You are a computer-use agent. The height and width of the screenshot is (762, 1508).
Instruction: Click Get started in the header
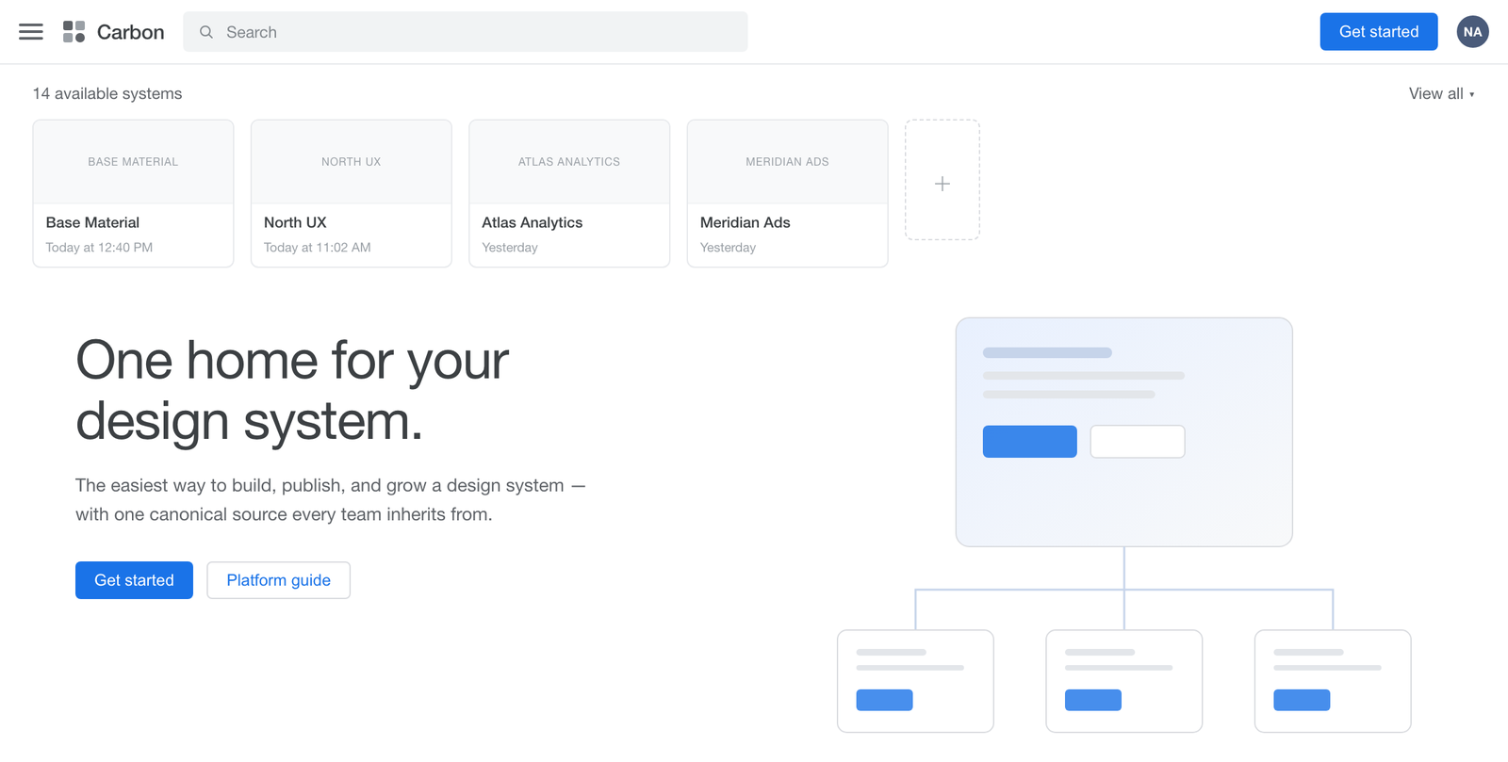1379,32
